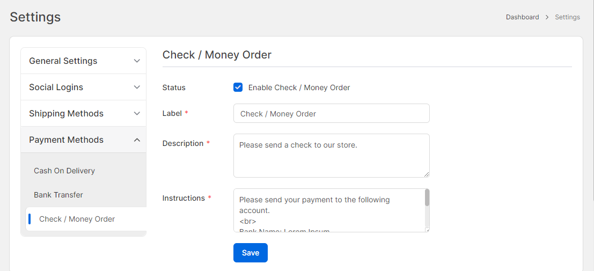Expand the Social Logins chevron
The height and width of the screenshot is (271, 594).
(137, 87)
